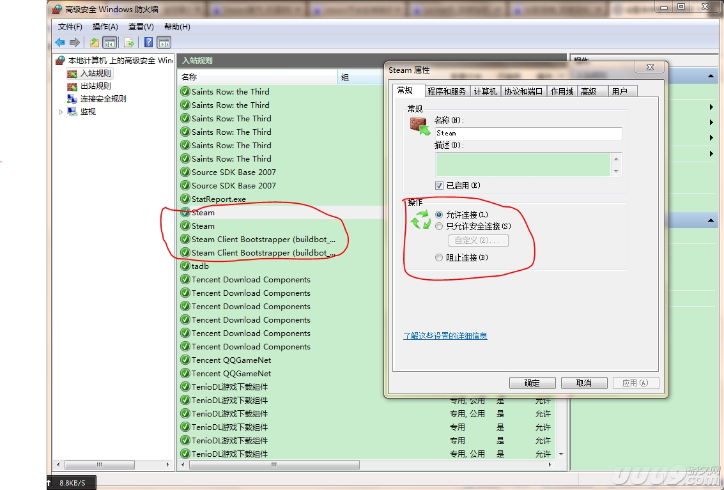The width and height of the screenshot is (724, 490).
Task: Click the back navigation arrow
Action: pyautogui.click(x=59, y=42)
